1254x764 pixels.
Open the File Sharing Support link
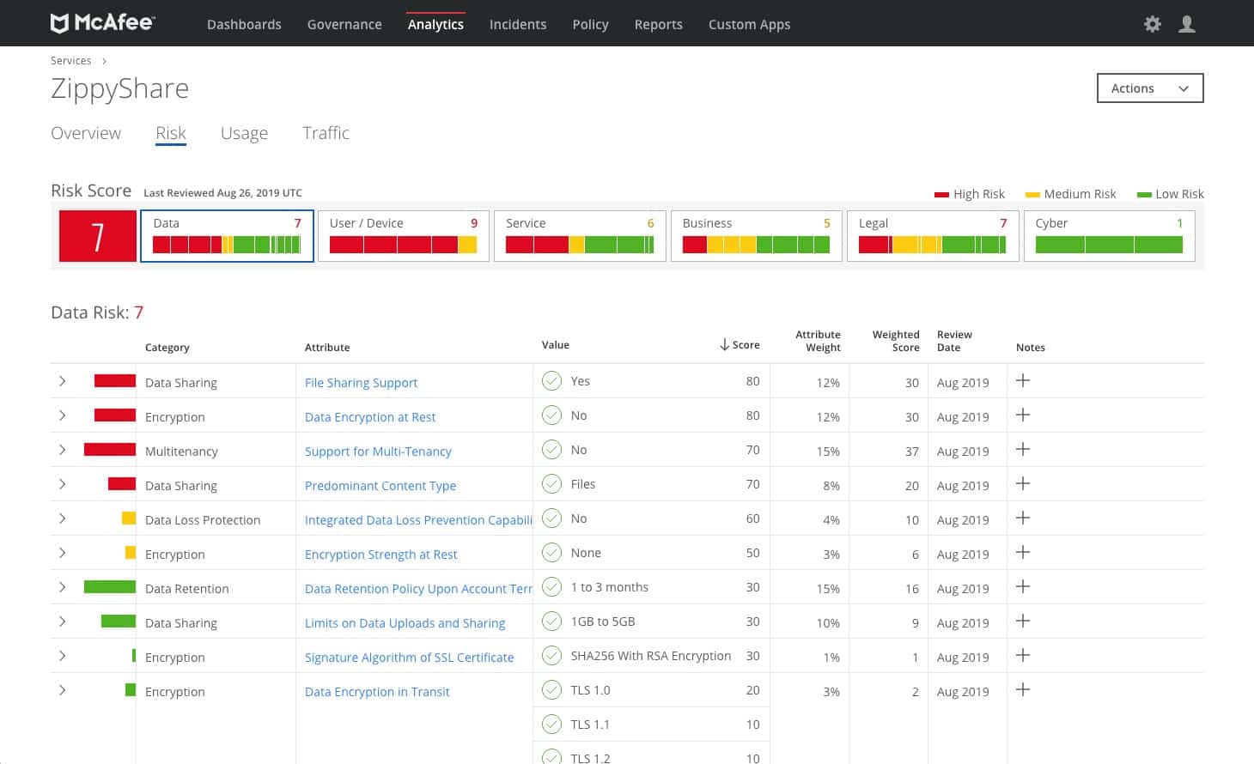[x=361, y=383]
